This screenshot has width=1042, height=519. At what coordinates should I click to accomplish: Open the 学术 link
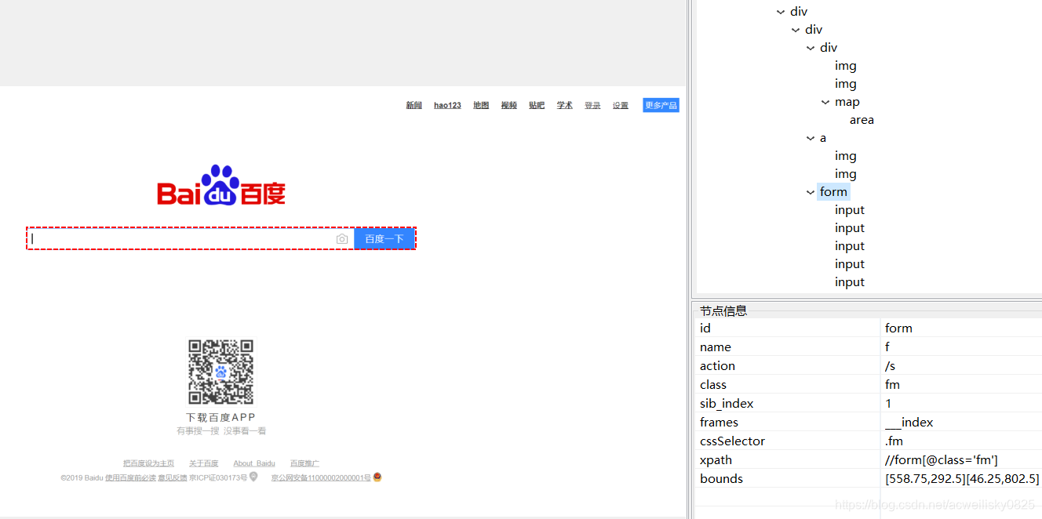coord(565,105)
